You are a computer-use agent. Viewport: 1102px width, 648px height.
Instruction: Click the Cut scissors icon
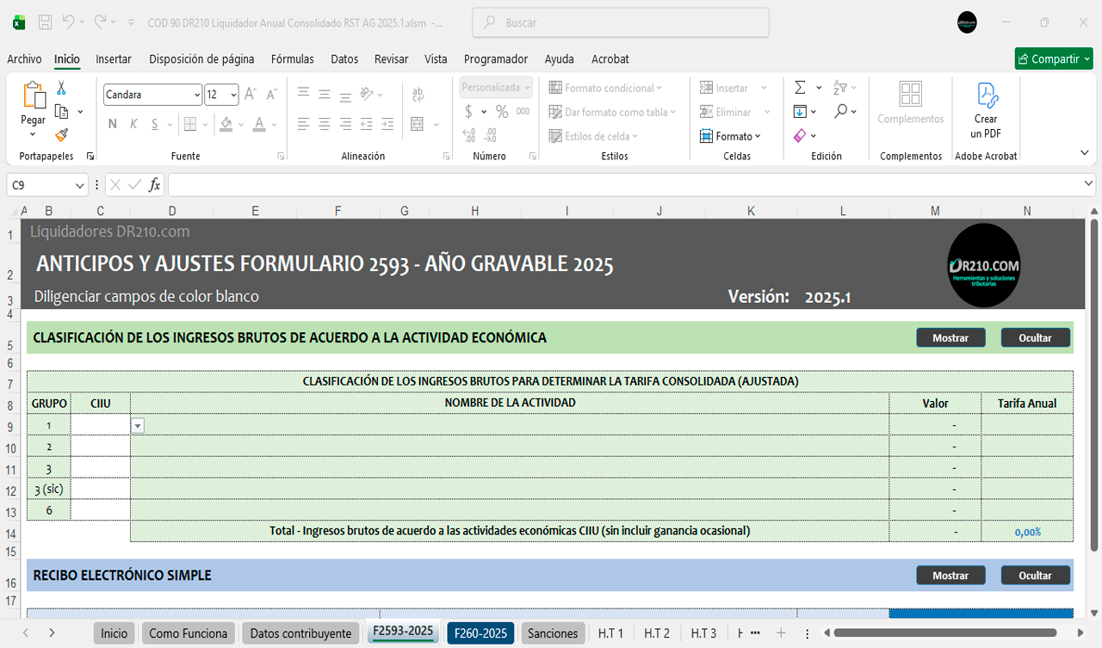coord(61,88)
